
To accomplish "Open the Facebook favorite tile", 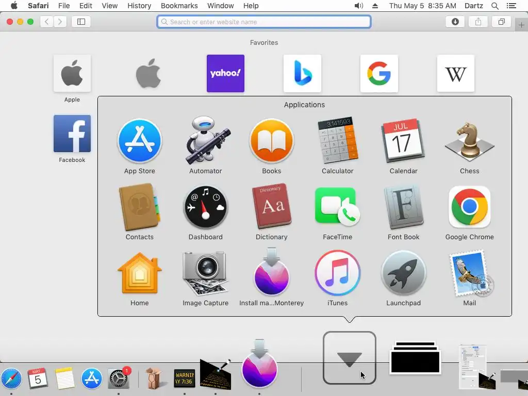I will click(x=72, y=134).
